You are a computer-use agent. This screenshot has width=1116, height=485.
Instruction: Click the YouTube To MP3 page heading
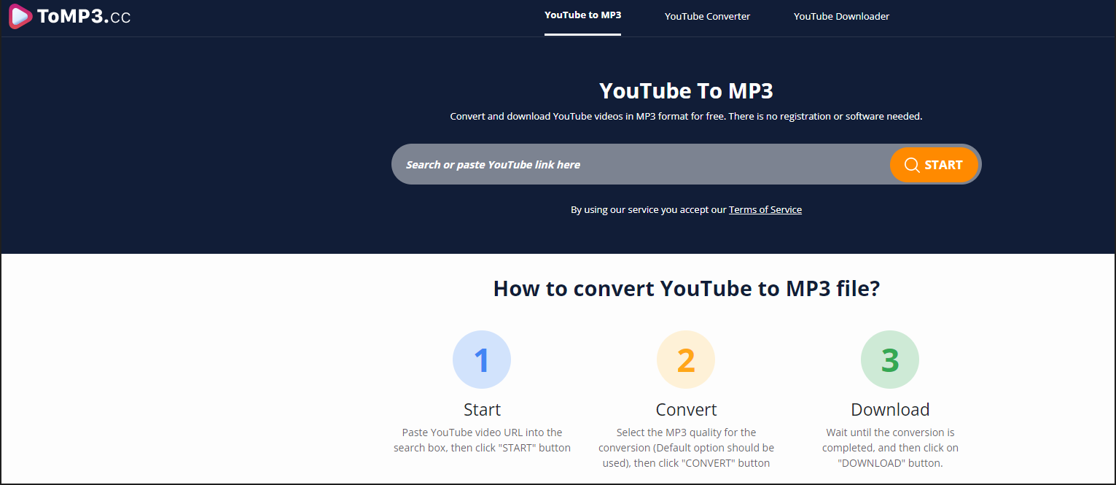coord(686,90)
